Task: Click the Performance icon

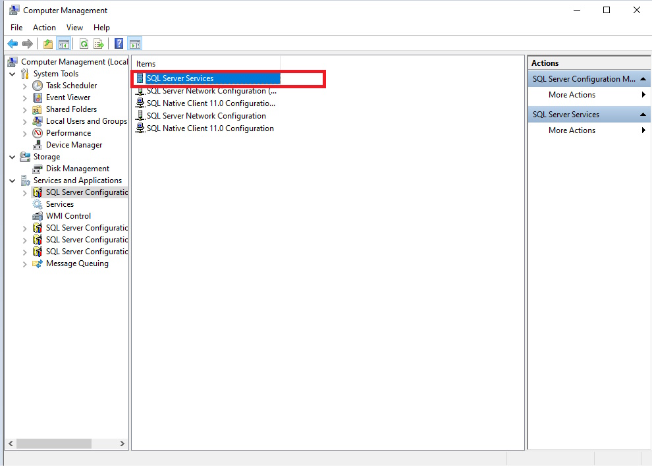Action: [x=38, y=133]
